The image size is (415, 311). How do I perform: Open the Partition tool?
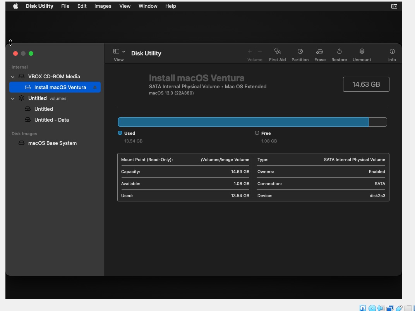(300, 52)
